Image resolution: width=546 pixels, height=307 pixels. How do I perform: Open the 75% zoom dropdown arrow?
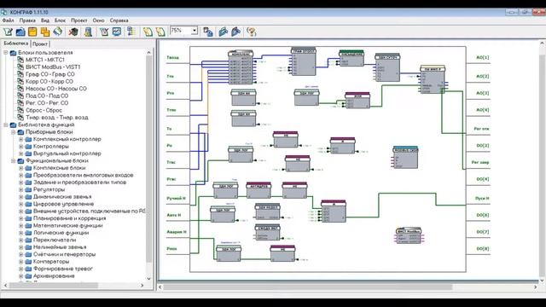tap(195, 31)
